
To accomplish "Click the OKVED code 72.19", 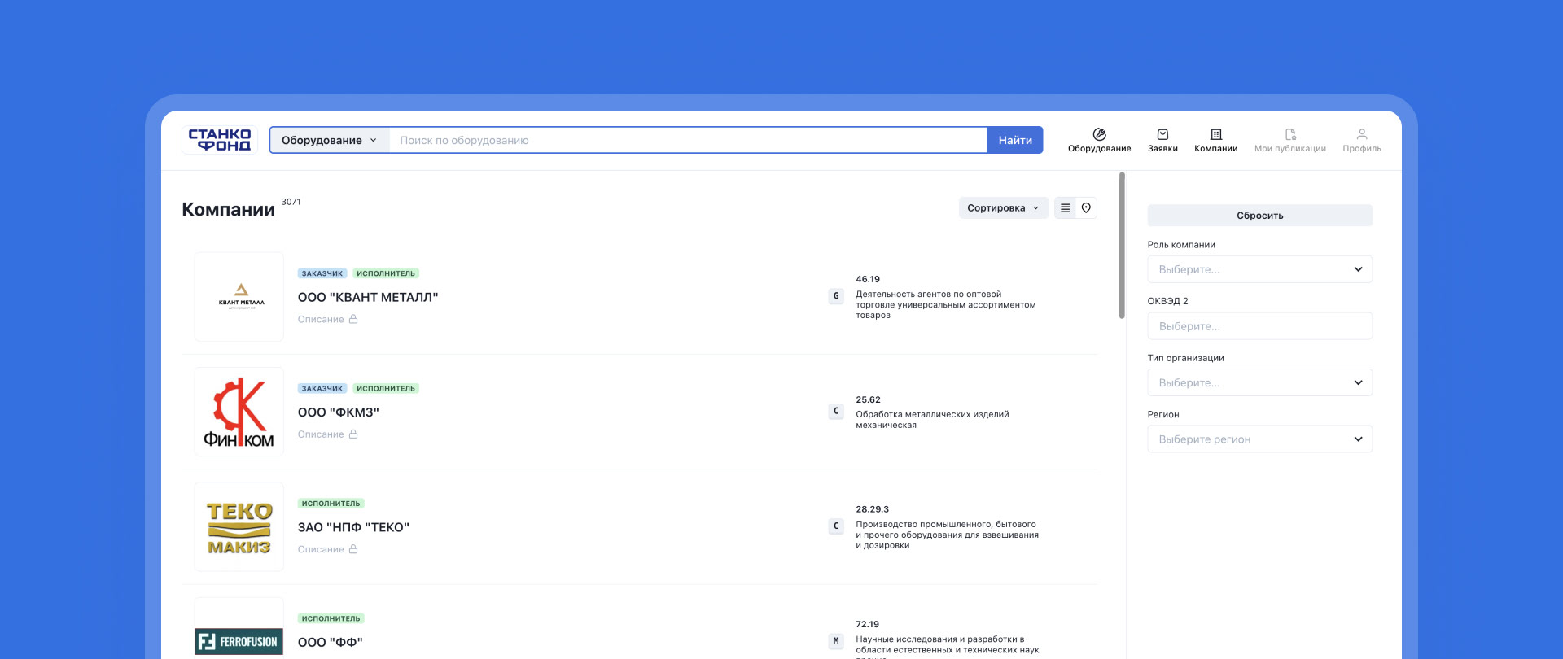I will click(867, 625).
